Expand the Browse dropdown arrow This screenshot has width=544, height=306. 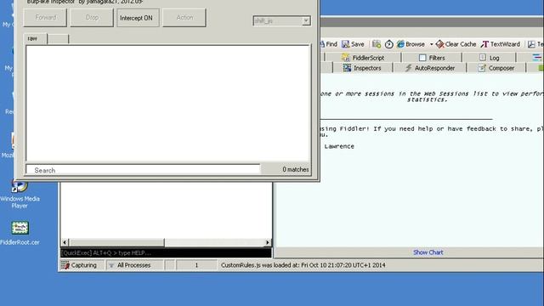tap(431, 44)
